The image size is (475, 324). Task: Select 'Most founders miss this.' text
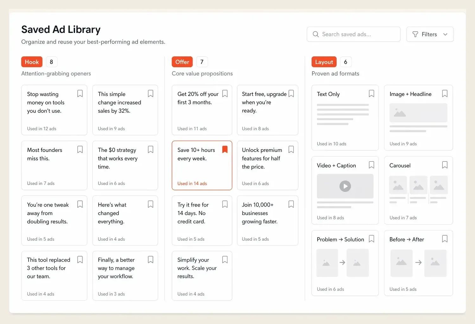pos(45,154)
